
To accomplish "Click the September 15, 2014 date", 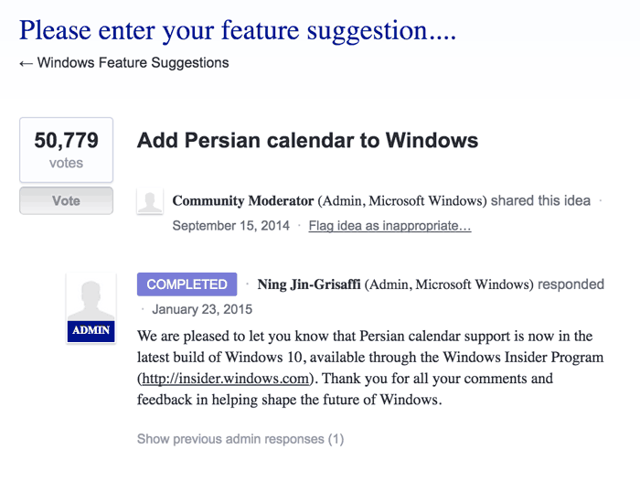I will pyautogui.click(x=231, y=226).
